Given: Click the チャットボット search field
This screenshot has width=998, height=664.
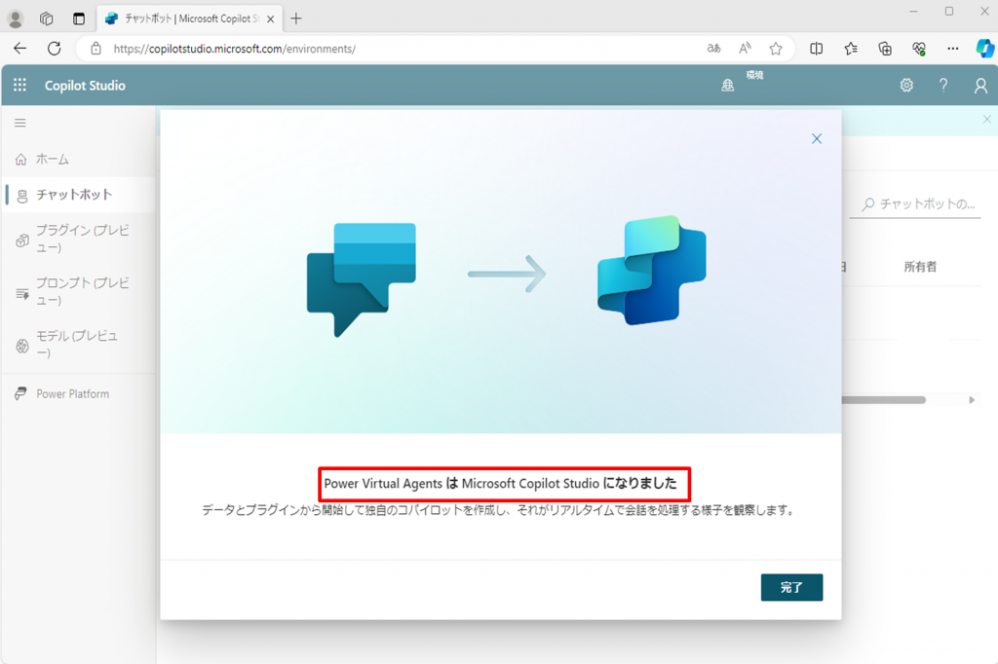Looking at the screenshot, I should [914, 204].
